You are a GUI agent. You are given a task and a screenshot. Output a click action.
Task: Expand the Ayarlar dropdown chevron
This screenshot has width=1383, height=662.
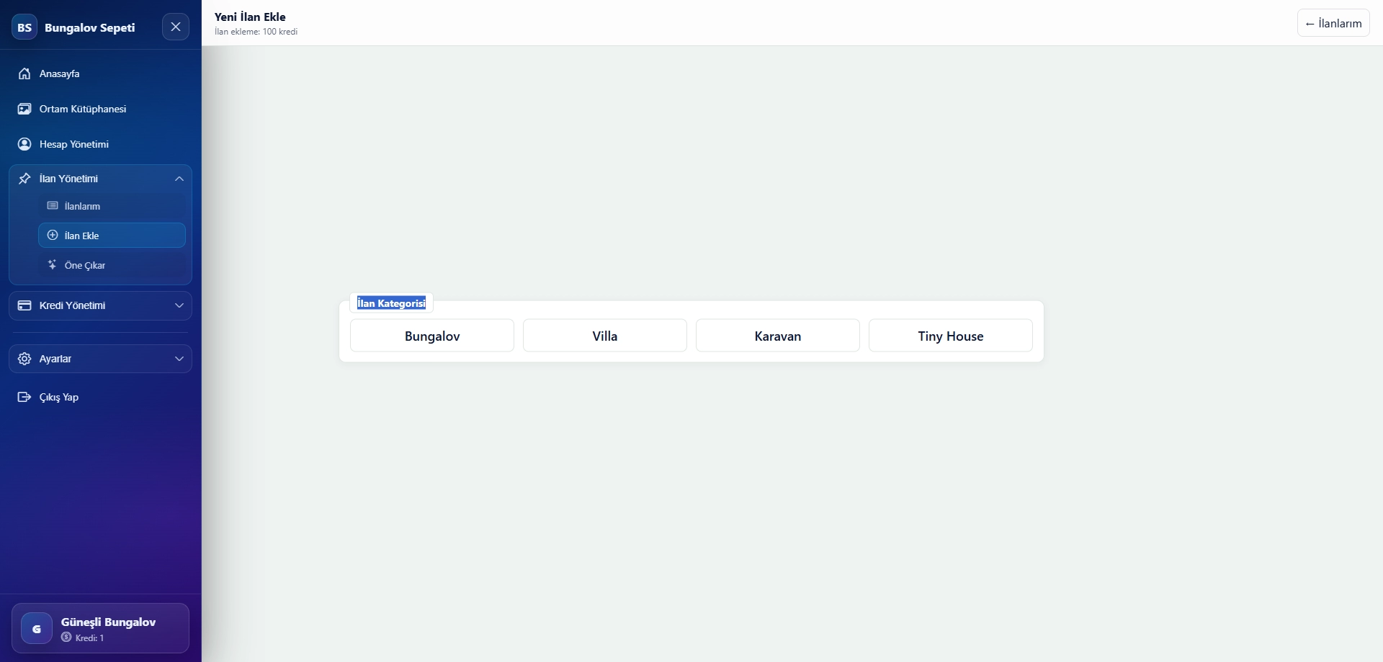pos(179,359)
